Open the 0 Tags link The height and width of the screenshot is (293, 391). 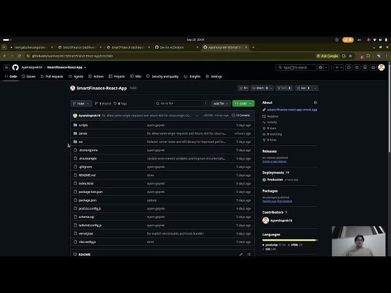point(120,103)
